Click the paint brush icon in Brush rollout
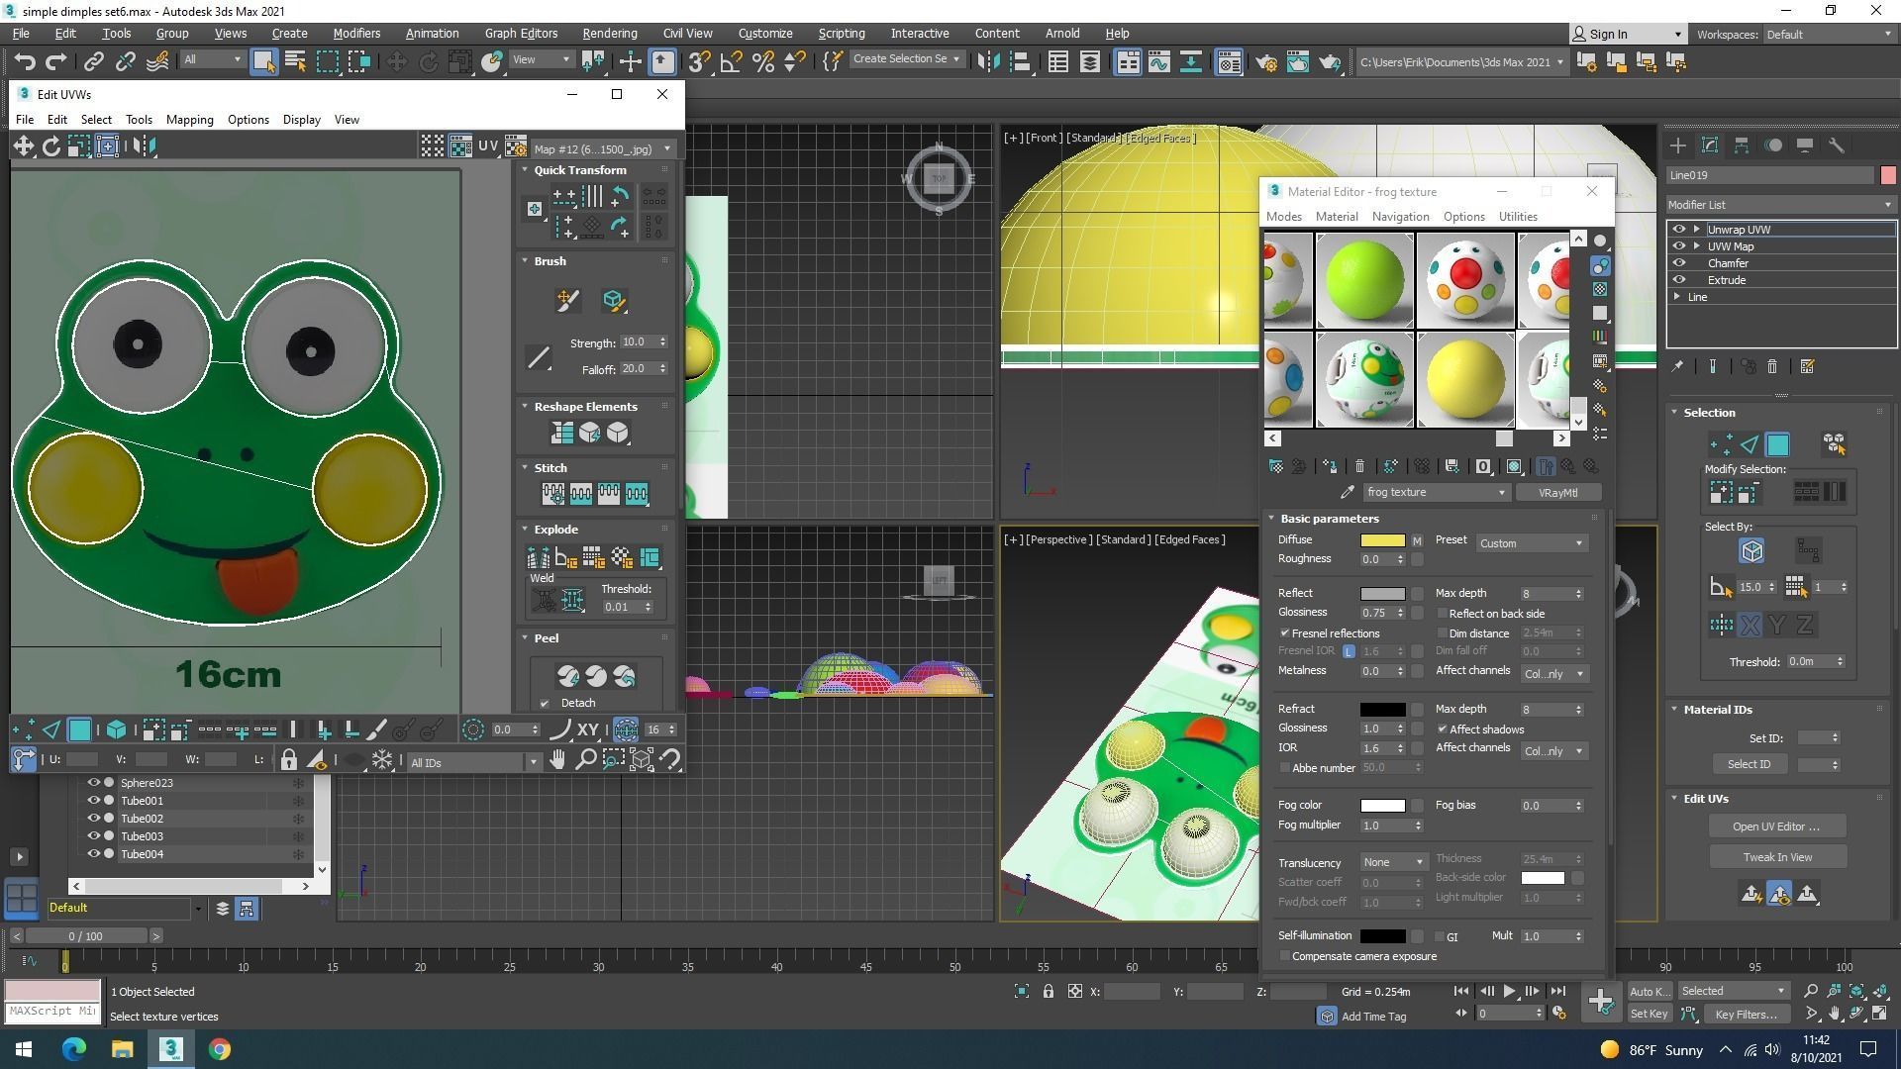Viewport: 1901px width, 1069px height. (567, 301)
